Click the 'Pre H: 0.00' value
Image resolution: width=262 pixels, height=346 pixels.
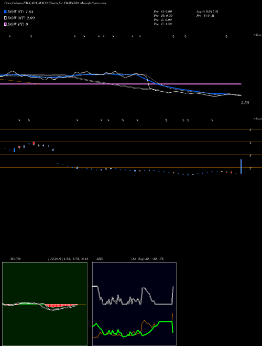[163, 16]
